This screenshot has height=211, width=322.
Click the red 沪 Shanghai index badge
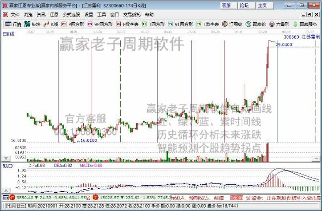click(x=12, y=198)
